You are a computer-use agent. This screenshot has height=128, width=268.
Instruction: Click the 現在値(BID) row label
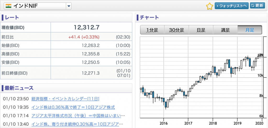point(13,28)
